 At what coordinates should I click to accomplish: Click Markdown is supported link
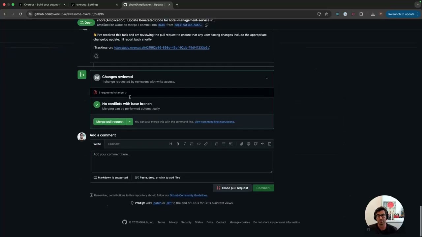pyautogui.click(x=111, y=178)
